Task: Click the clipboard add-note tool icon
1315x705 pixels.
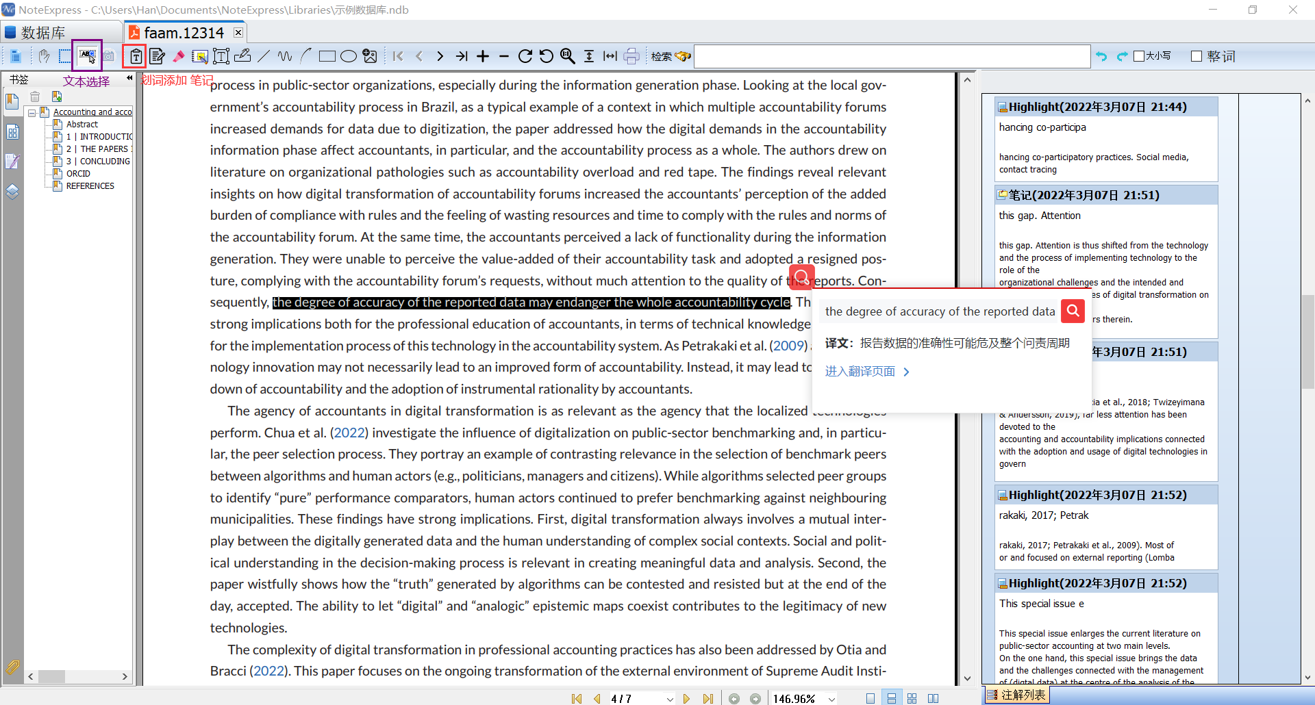Action: click(136, 56)
